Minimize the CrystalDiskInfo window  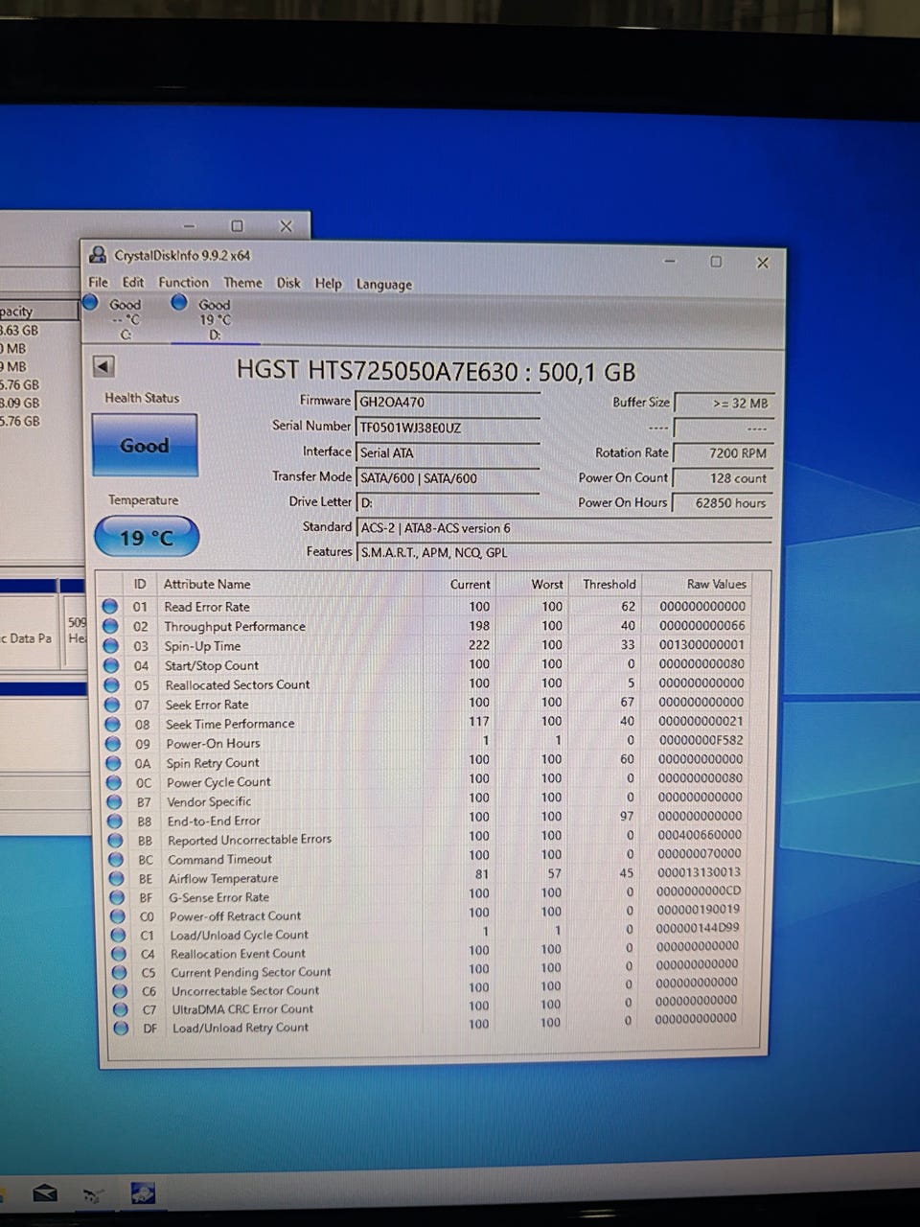[x=670, y=262]
